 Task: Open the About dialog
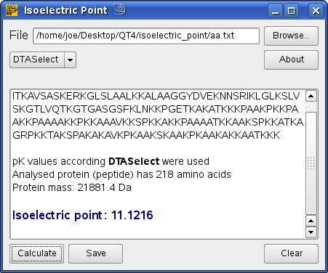point(291,60)
